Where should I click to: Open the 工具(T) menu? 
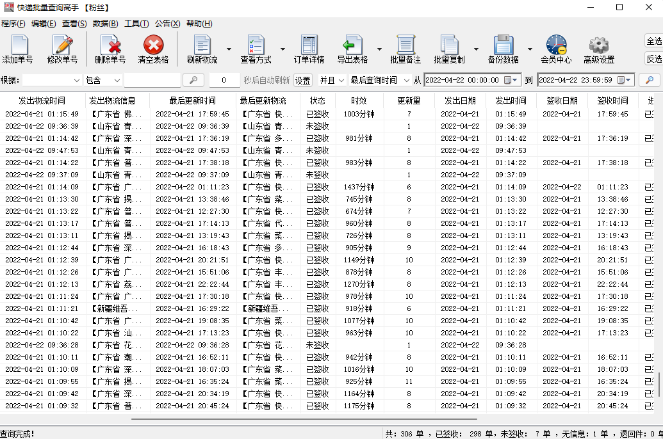point(136,24)
